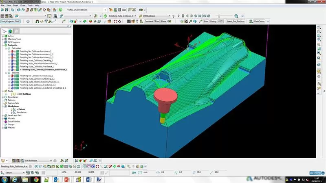The height and width of the screenshot is (183, 326).
Task: Open project using the folder icon
Action: [x=2, y=10]
